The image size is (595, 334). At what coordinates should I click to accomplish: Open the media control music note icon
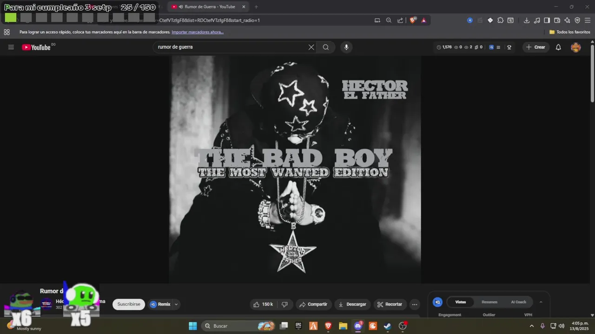coord(537,20)
